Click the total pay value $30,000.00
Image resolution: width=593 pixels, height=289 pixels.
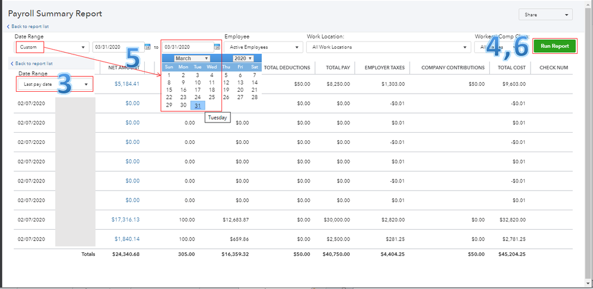click(x=337, y=220)
